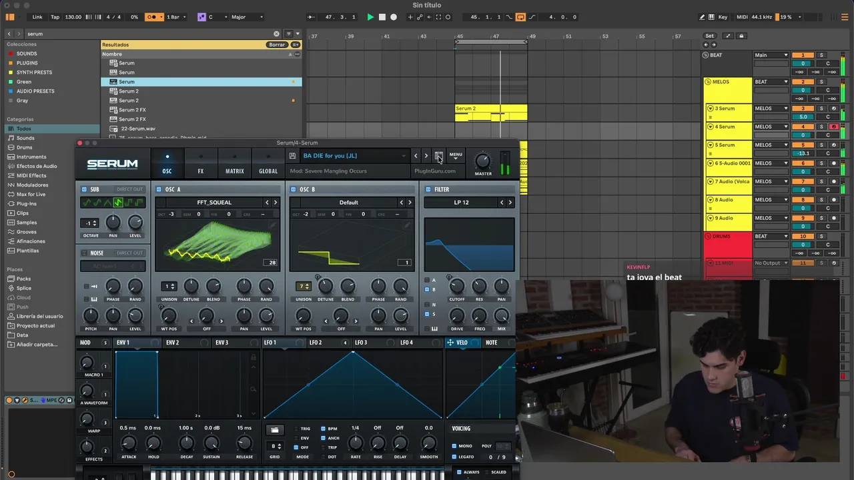Enable the NOISE oscillator

click(84, 253)
